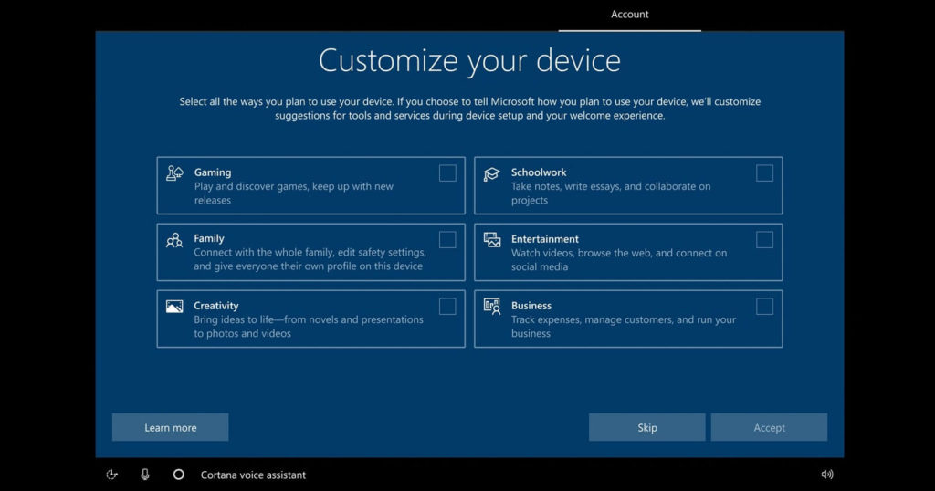Click the Gaming controller icon
The width and height of the screenshot is (935, 491).
[174, 173]
